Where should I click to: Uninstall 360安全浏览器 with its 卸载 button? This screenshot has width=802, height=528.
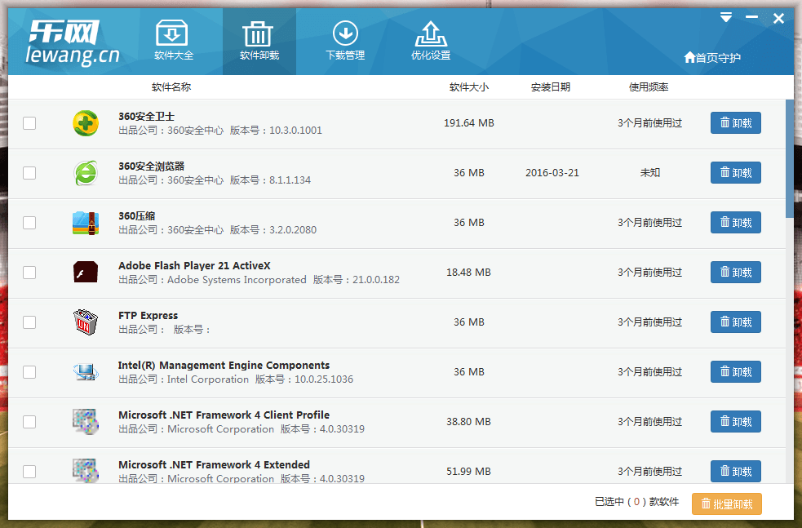[x=736, y=172]
